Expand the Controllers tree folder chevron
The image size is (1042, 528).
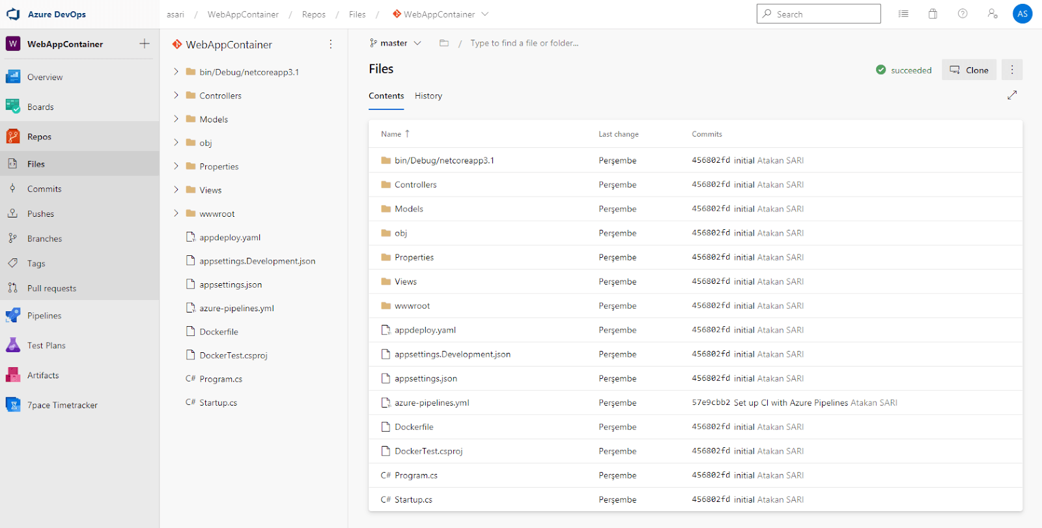point(176,95)
